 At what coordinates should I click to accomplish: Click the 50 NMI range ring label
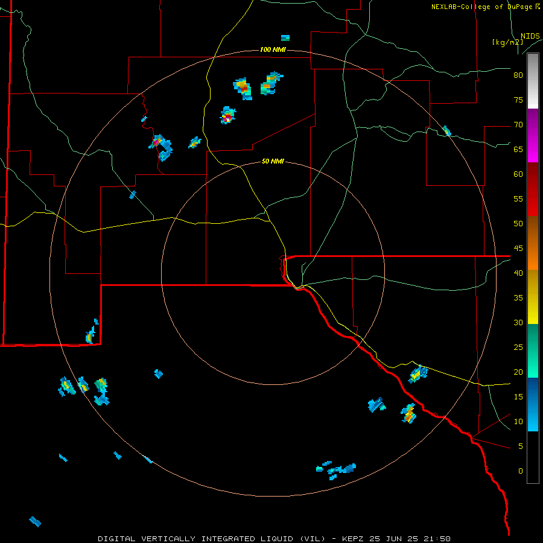pos(273,161)
